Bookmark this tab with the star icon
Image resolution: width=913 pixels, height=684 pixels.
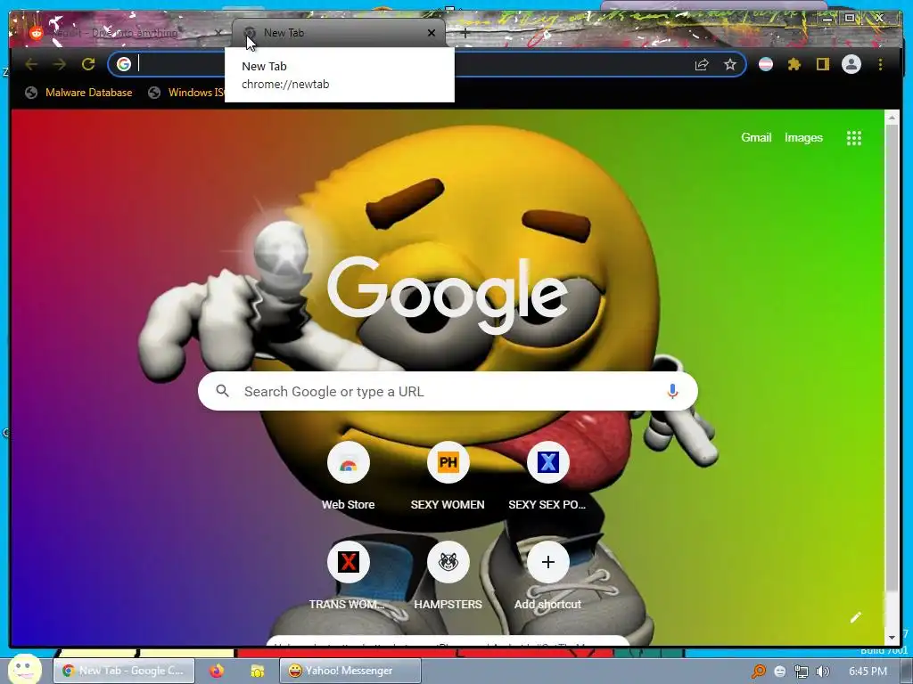click(x=730, y=64)
